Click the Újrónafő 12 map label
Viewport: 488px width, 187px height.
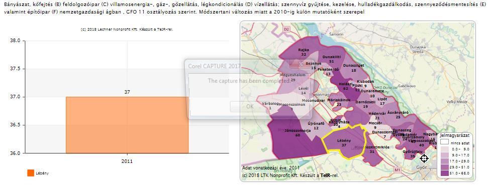pyautogui.click(x=316, y=126)
